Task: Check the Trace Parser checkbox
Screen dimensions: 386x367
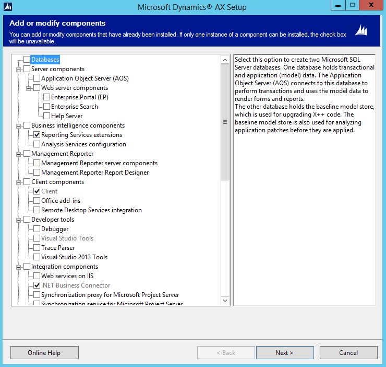Action: pos(37,248)
